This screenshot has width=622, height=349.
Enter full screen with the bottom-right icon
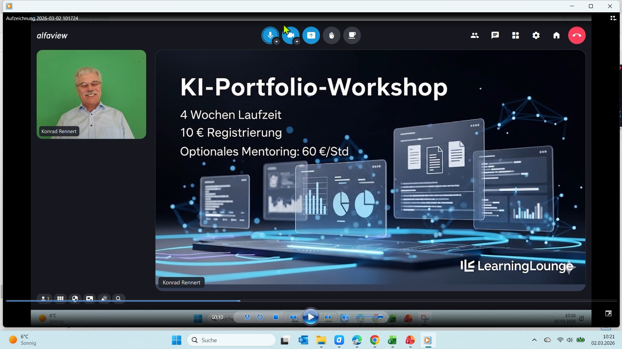coord(608,313)
